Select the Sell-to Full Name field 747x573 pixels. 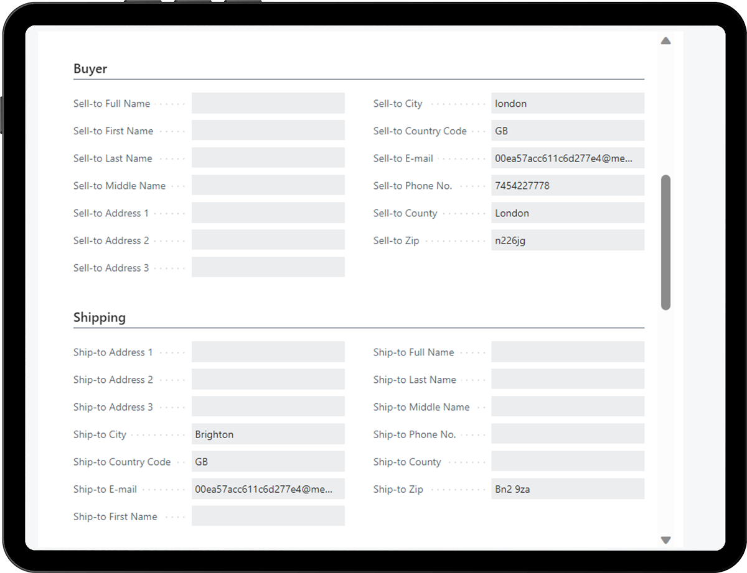click(x=268, y=104)
